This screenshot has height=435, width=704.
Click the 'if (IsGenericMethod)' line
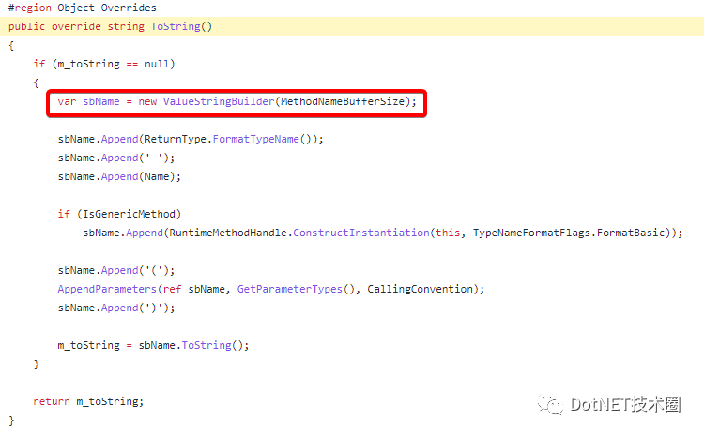119,214
